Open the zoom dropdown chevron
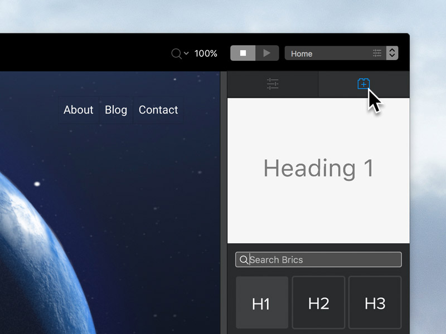 (x=186, y=53)
